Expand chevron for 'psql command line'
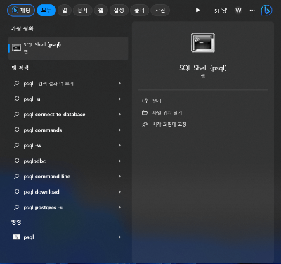The width and height of the screenshot is (281, 264). click(x=119, y=177)
